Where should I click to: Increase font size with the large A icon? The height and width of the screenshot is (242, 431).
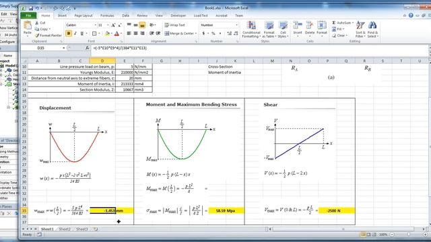(x=113, y=26)
